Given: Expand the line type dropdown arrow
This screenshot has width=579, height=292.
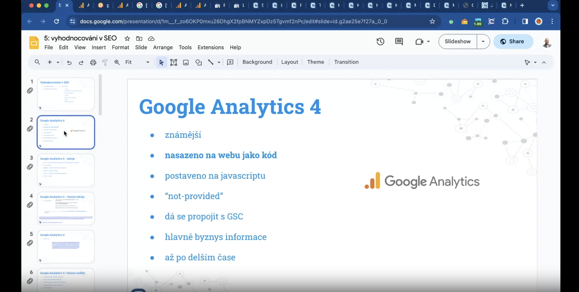Looking at the screenshot, I should point(219,63).
